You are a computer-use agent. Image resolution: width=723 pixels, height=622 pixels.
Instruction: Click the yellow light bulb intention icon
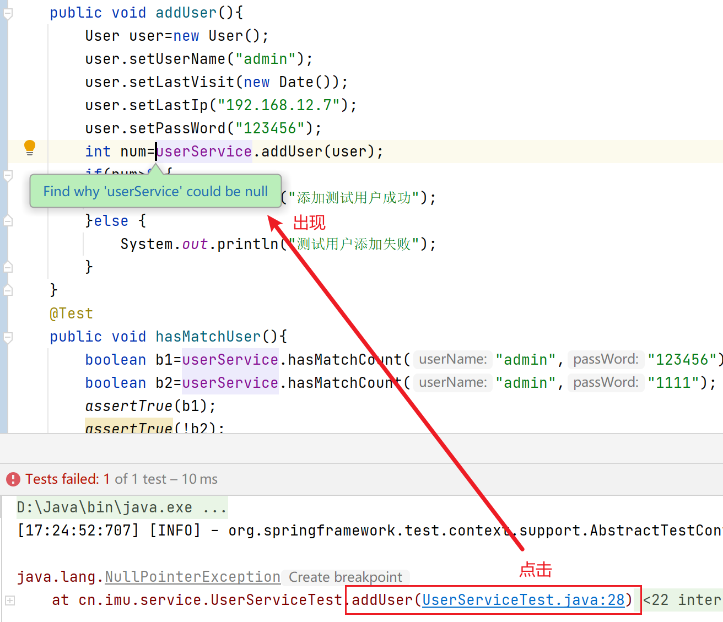[x=30, y=148]
